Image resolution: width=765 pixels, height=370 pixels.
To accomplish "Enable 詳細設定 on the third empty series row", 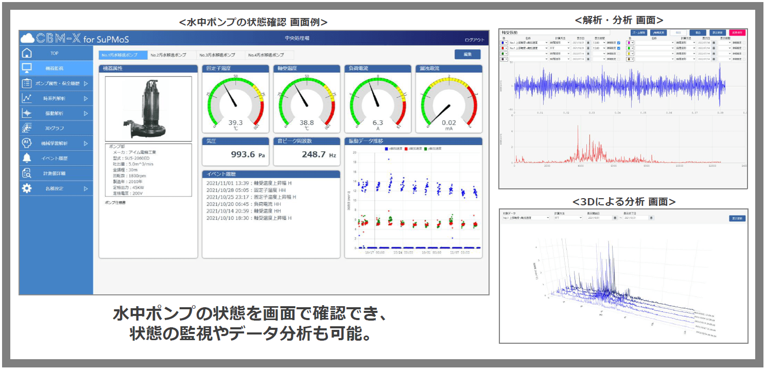I will (618, 54).
